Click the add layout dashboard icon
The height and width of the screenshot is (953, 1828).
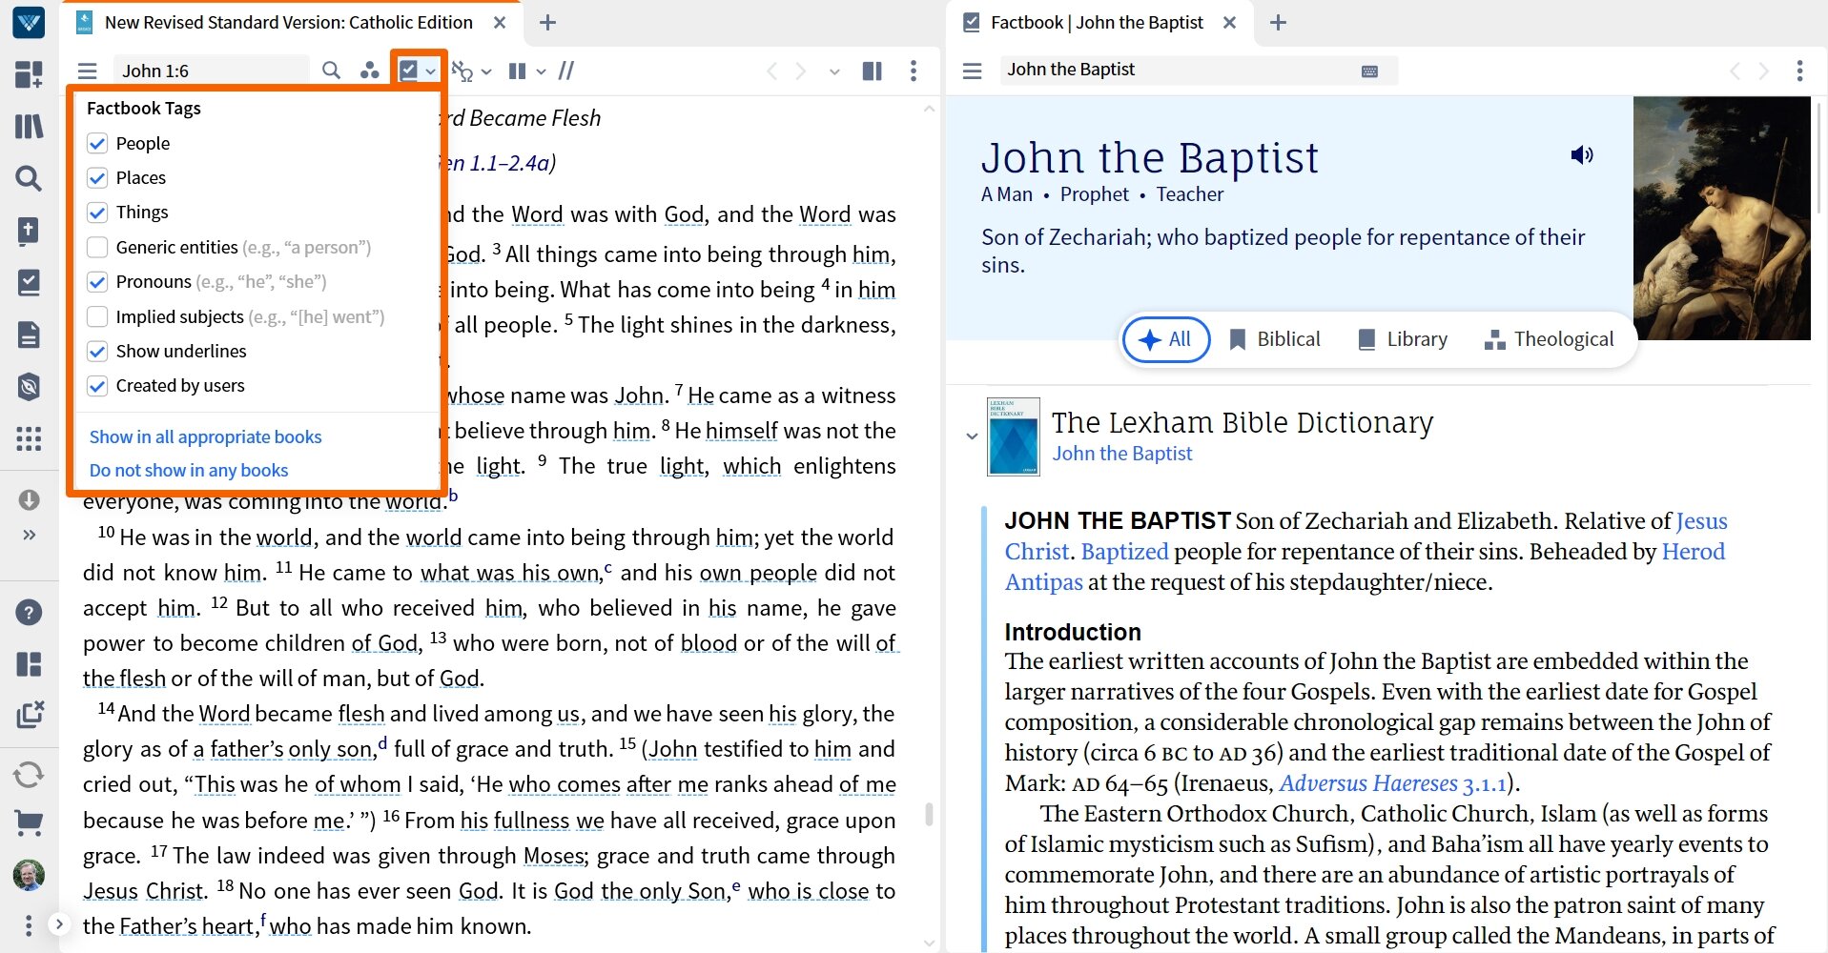29,74
